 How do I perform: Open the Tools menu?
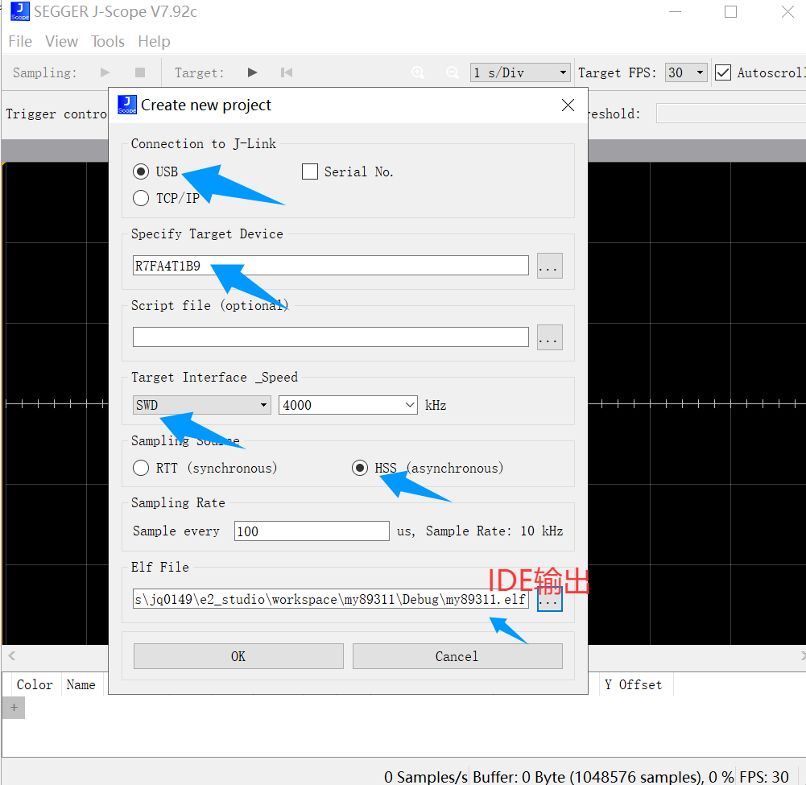tap(107, 41)
